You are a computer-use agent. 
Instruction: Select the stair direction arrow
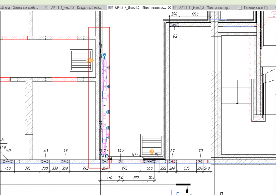(x=237, y=92)
